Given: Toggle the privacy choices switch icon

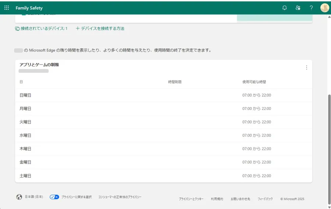Looking at the screenshot, I should pyautogui.click(x=54, y=197).
